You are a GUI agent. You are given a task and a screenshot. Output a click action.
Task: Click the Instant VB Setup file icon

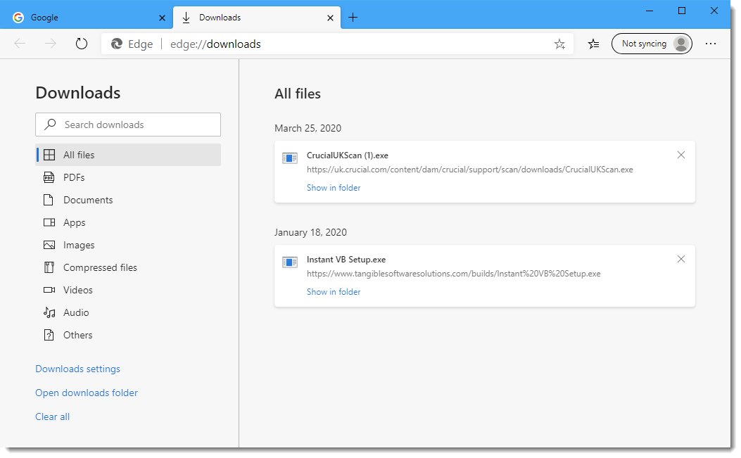click(290, 262)
